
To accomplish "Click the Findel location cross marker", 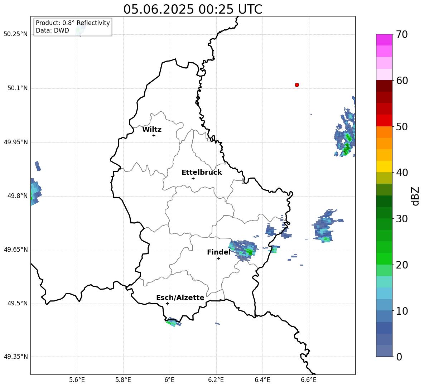I will [x=219, y=258].
